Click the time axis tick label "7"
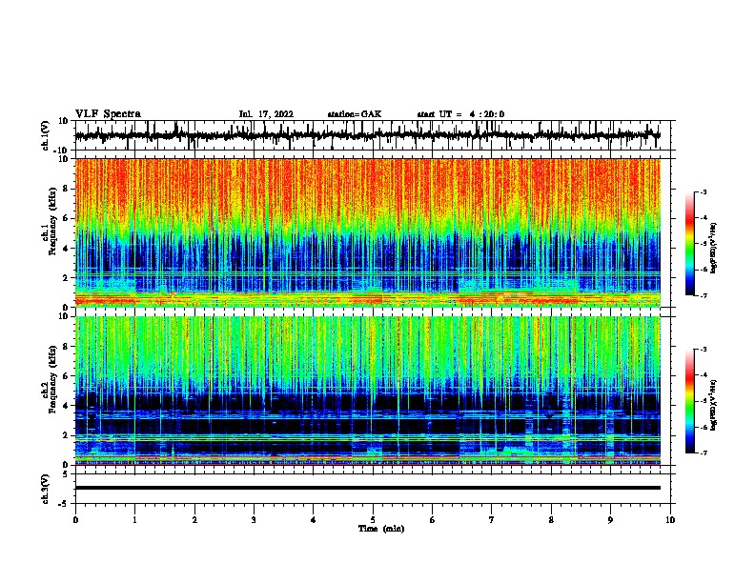The width and height of the screenshot is (755, 583). click(492, 520)
